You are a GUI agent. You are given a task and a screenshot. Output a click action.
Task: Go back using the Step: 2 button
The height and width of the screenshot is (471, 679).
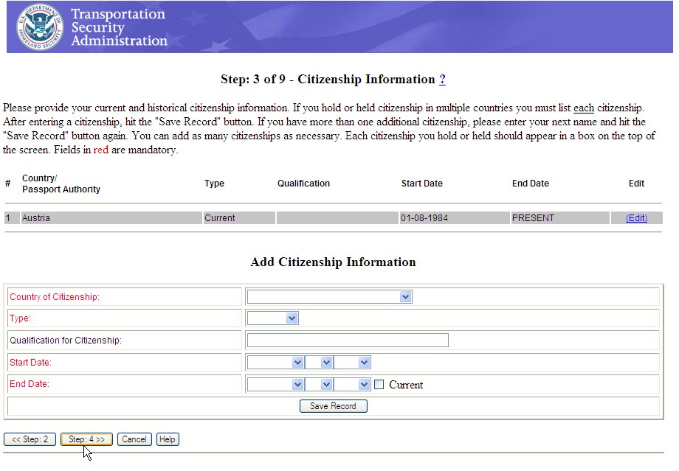click(30, 439)
